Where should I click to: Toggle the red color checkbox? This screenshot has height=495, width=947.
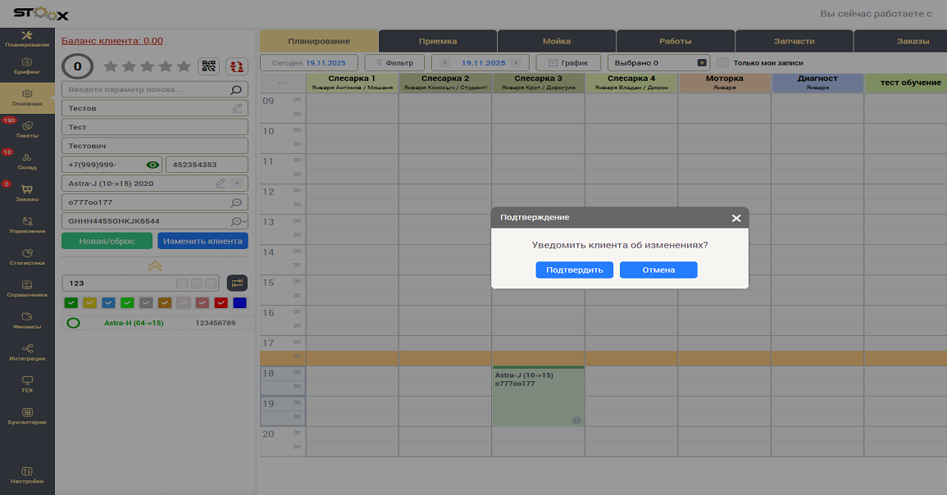pos(221,303)
